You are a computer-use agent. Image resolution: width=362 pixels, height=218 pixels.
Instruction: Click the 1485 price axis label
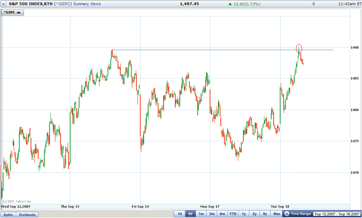tap(355, 79)
